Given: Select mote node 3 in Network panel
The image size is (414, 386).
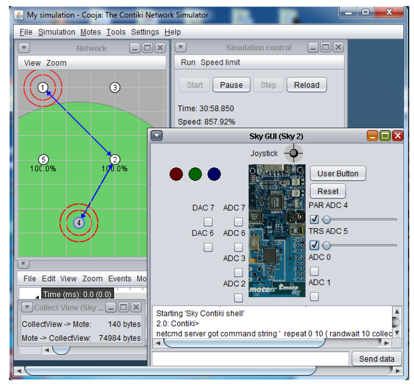Looking at the screenshot, I should tap(115, 87).
